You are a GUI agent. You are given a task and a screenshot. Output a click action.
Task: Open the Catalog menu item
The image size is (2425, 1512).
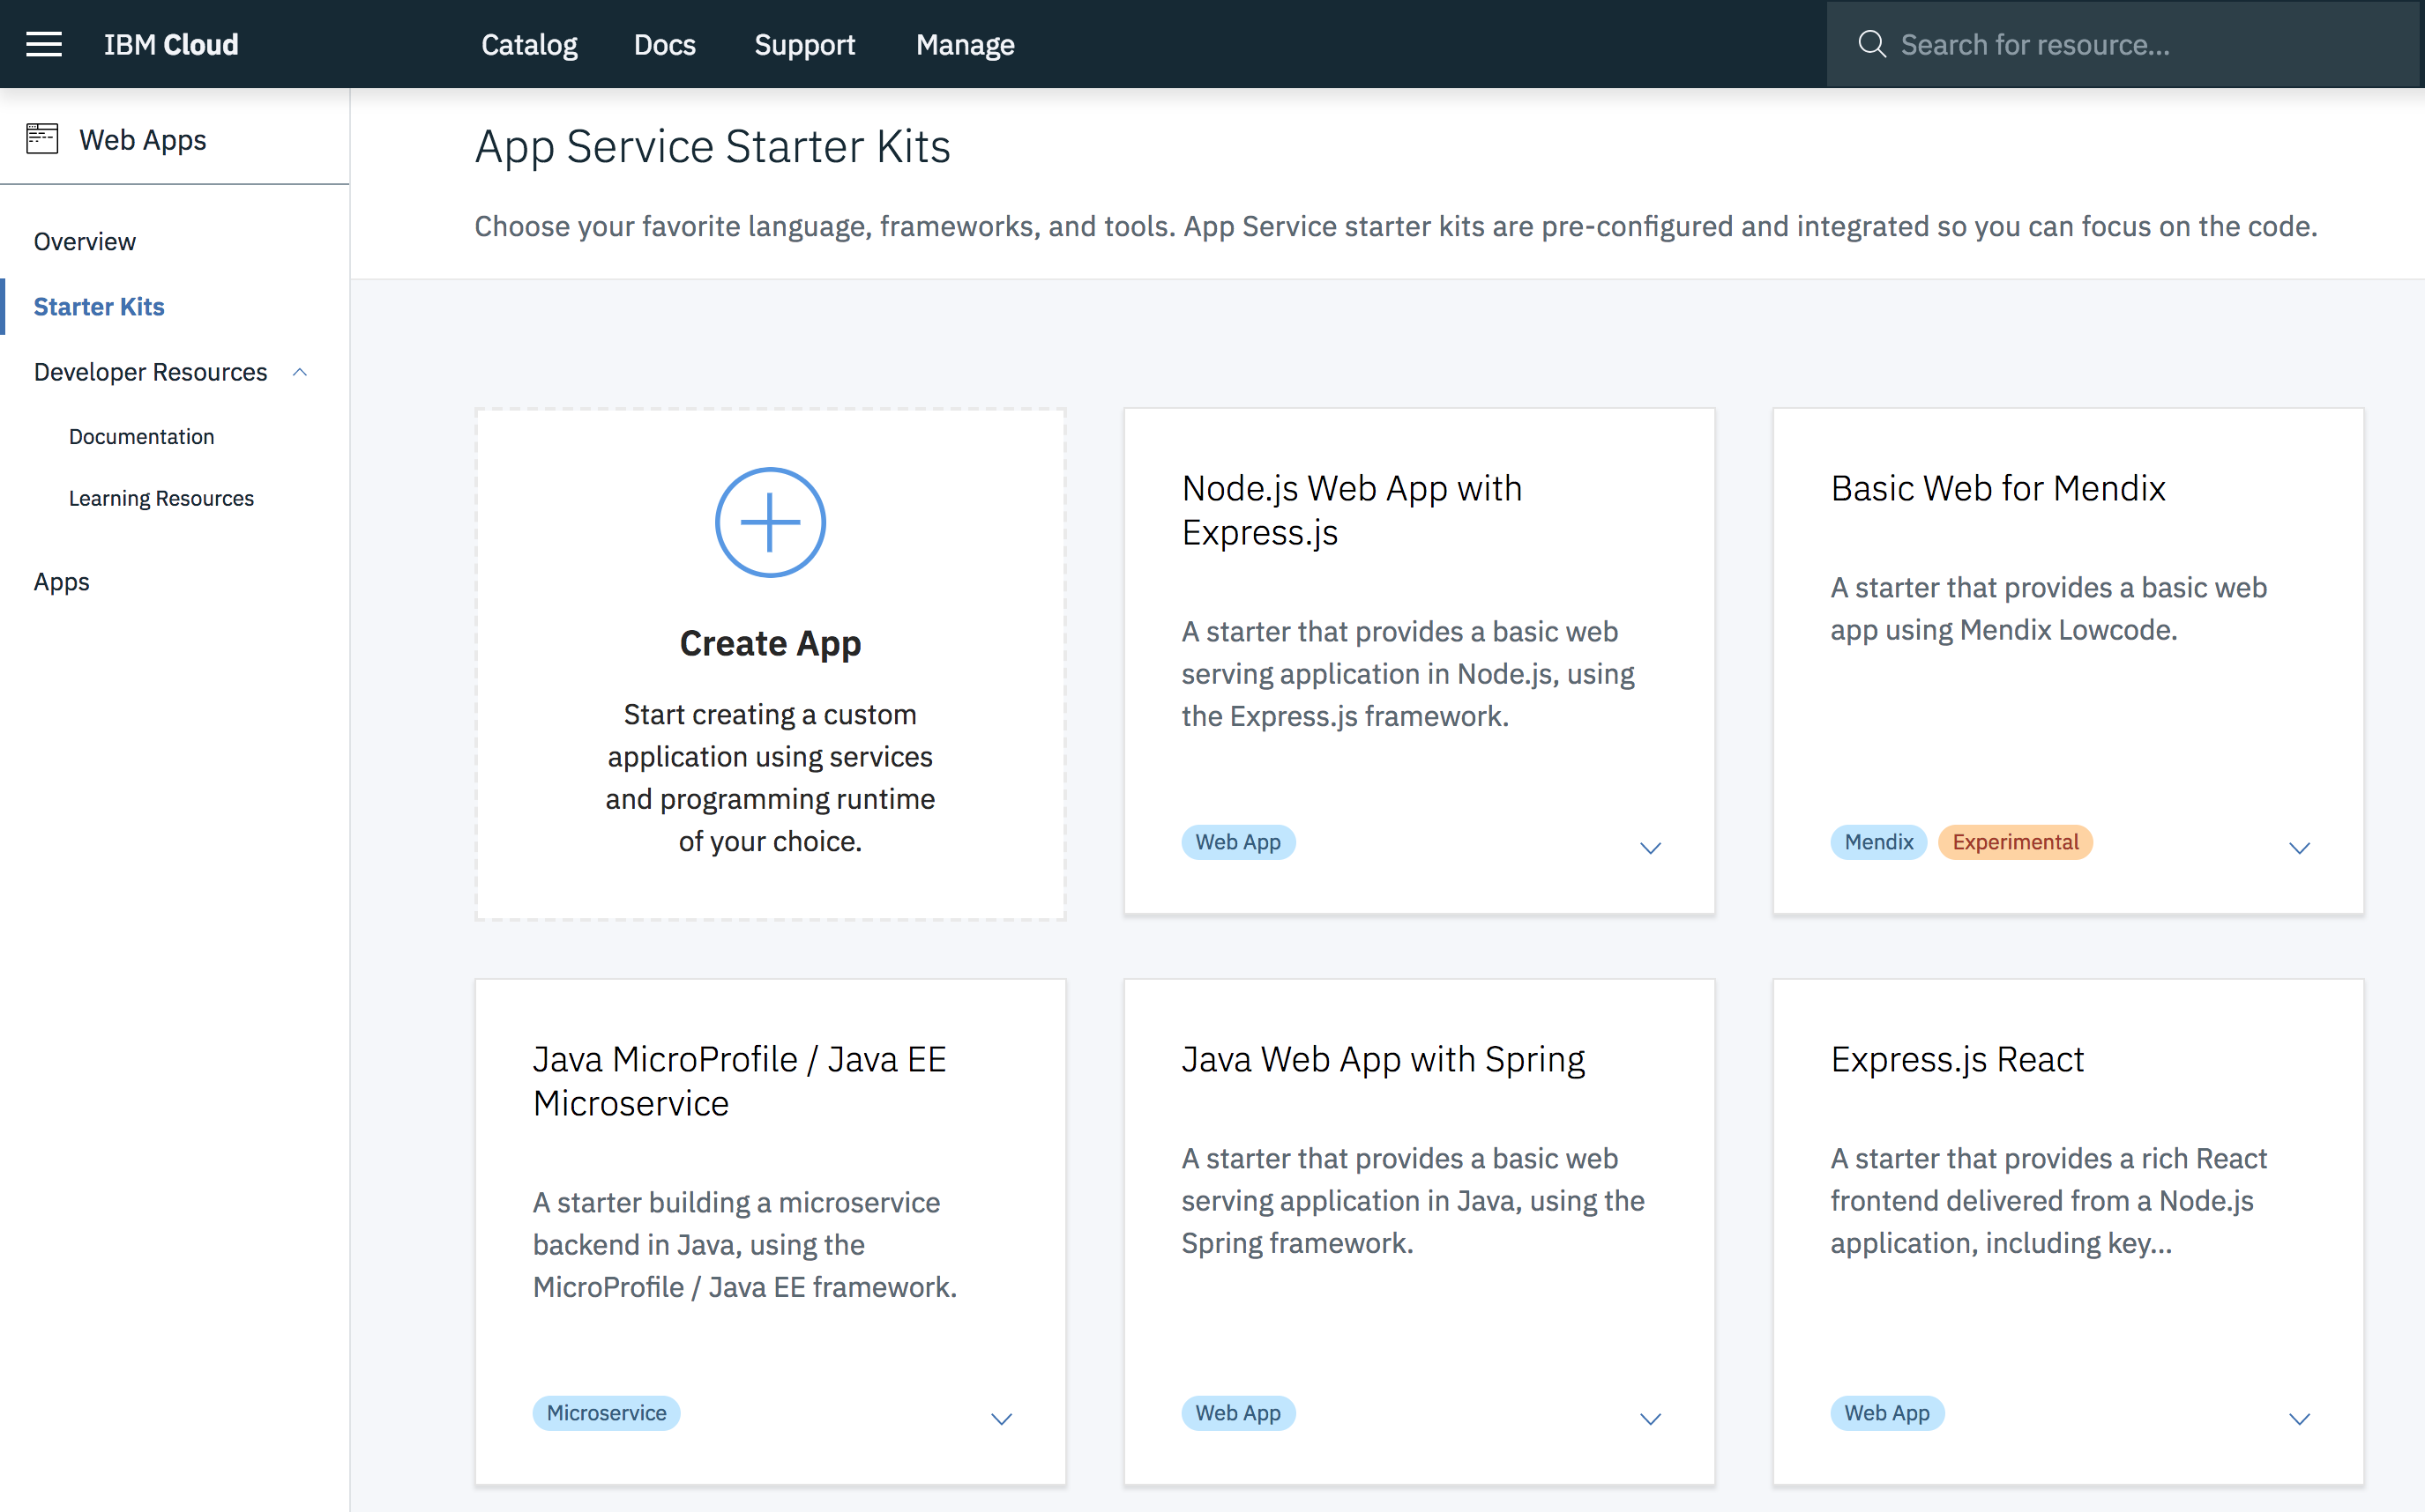(x=528, y=43)
